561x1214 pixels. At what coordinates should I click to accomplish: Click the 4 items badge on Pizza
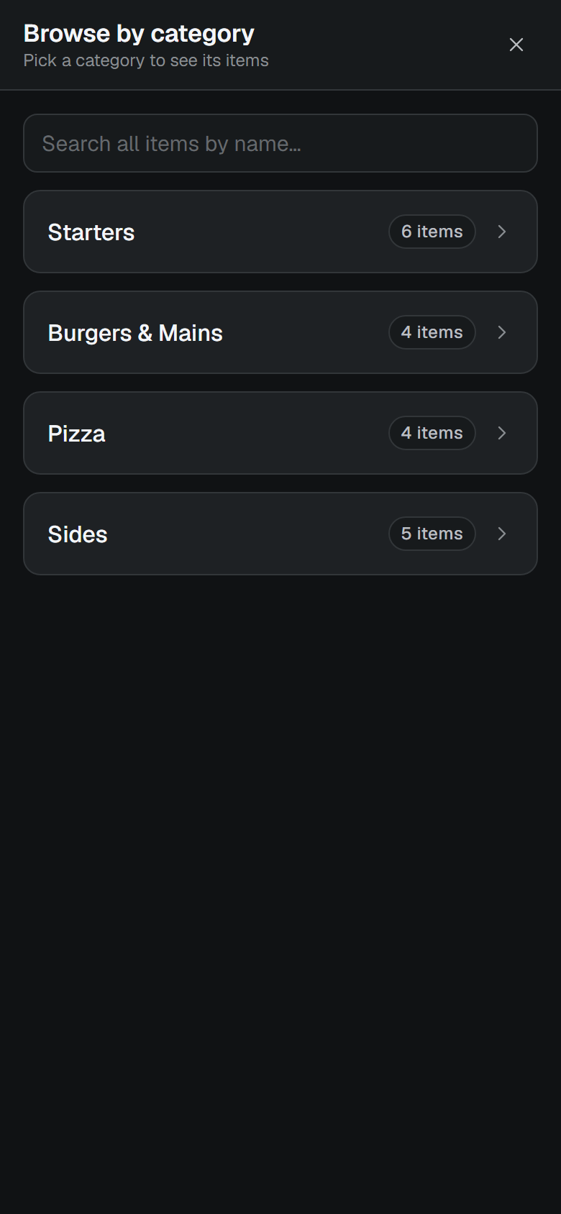[x=432, y=433]
